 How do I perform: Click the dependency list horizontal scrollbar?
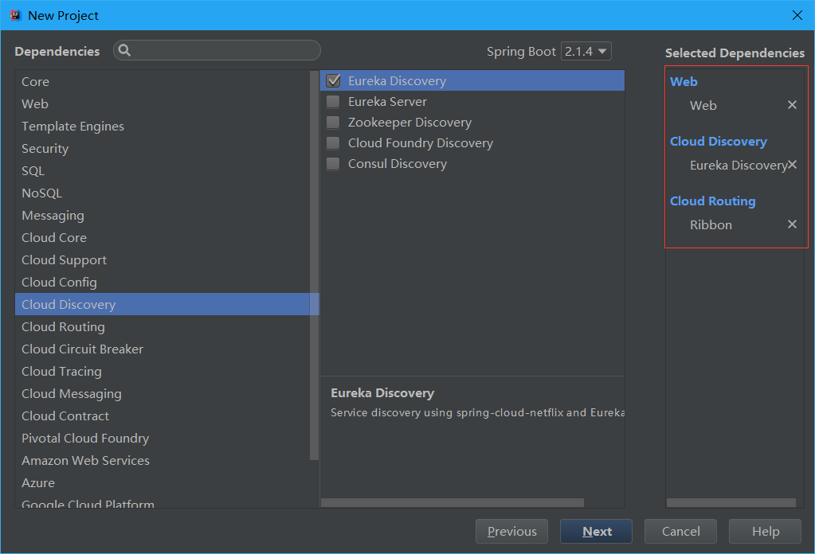453,502
